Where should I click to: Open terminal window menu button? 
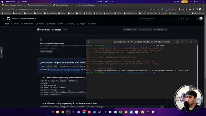tap(183, 42)
